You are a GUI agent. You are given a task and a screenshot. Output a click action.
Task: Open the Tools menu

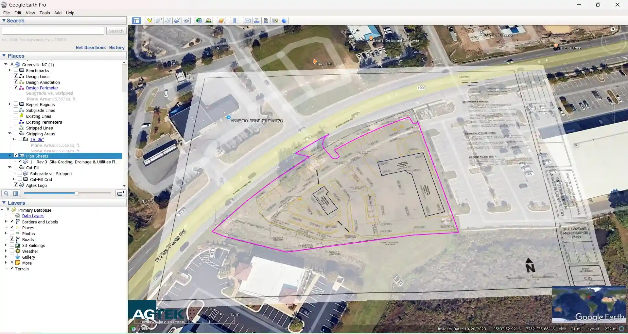coord(44,13)
